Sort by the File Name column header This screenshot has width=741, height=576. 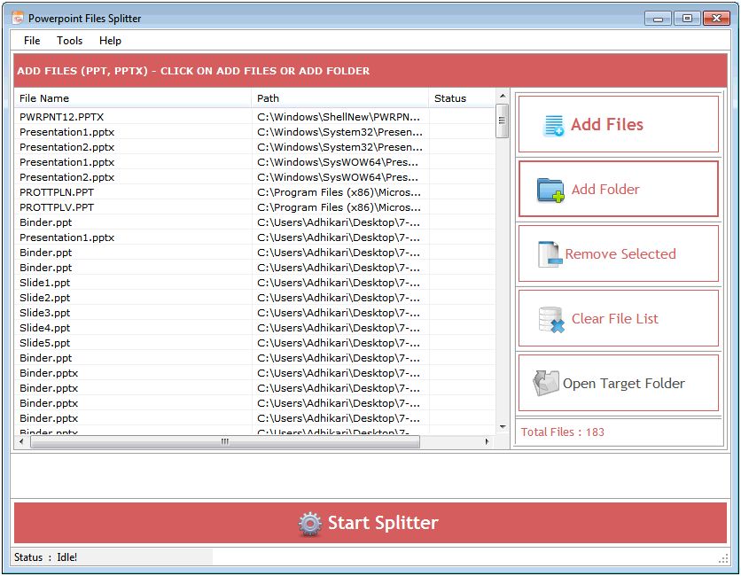click(x=132, y=98)
